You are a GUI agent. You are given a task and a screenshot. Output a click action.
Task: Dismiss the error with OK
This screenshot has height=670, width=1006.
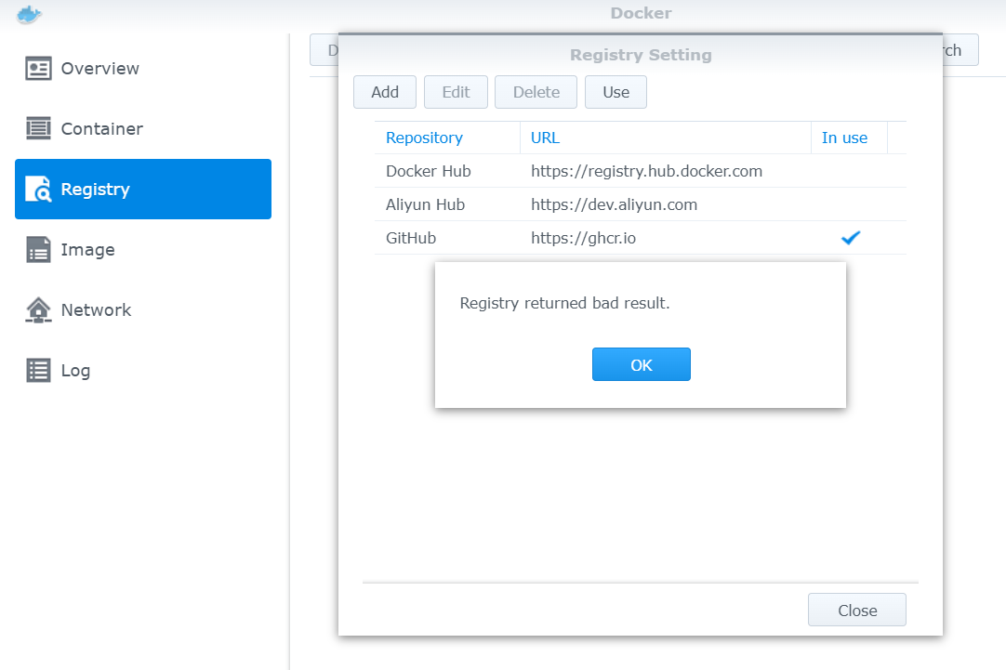coord(641,364)
